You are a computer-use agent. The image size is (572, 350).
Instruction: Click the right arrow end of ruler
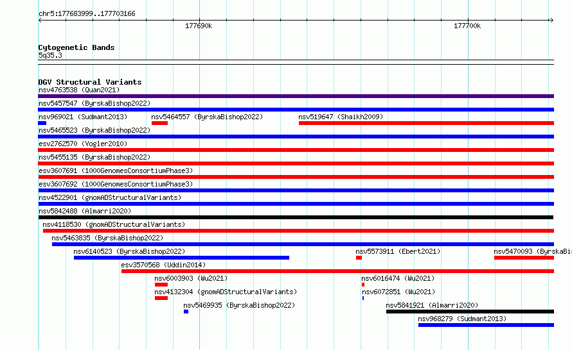(x=551, y=20)
